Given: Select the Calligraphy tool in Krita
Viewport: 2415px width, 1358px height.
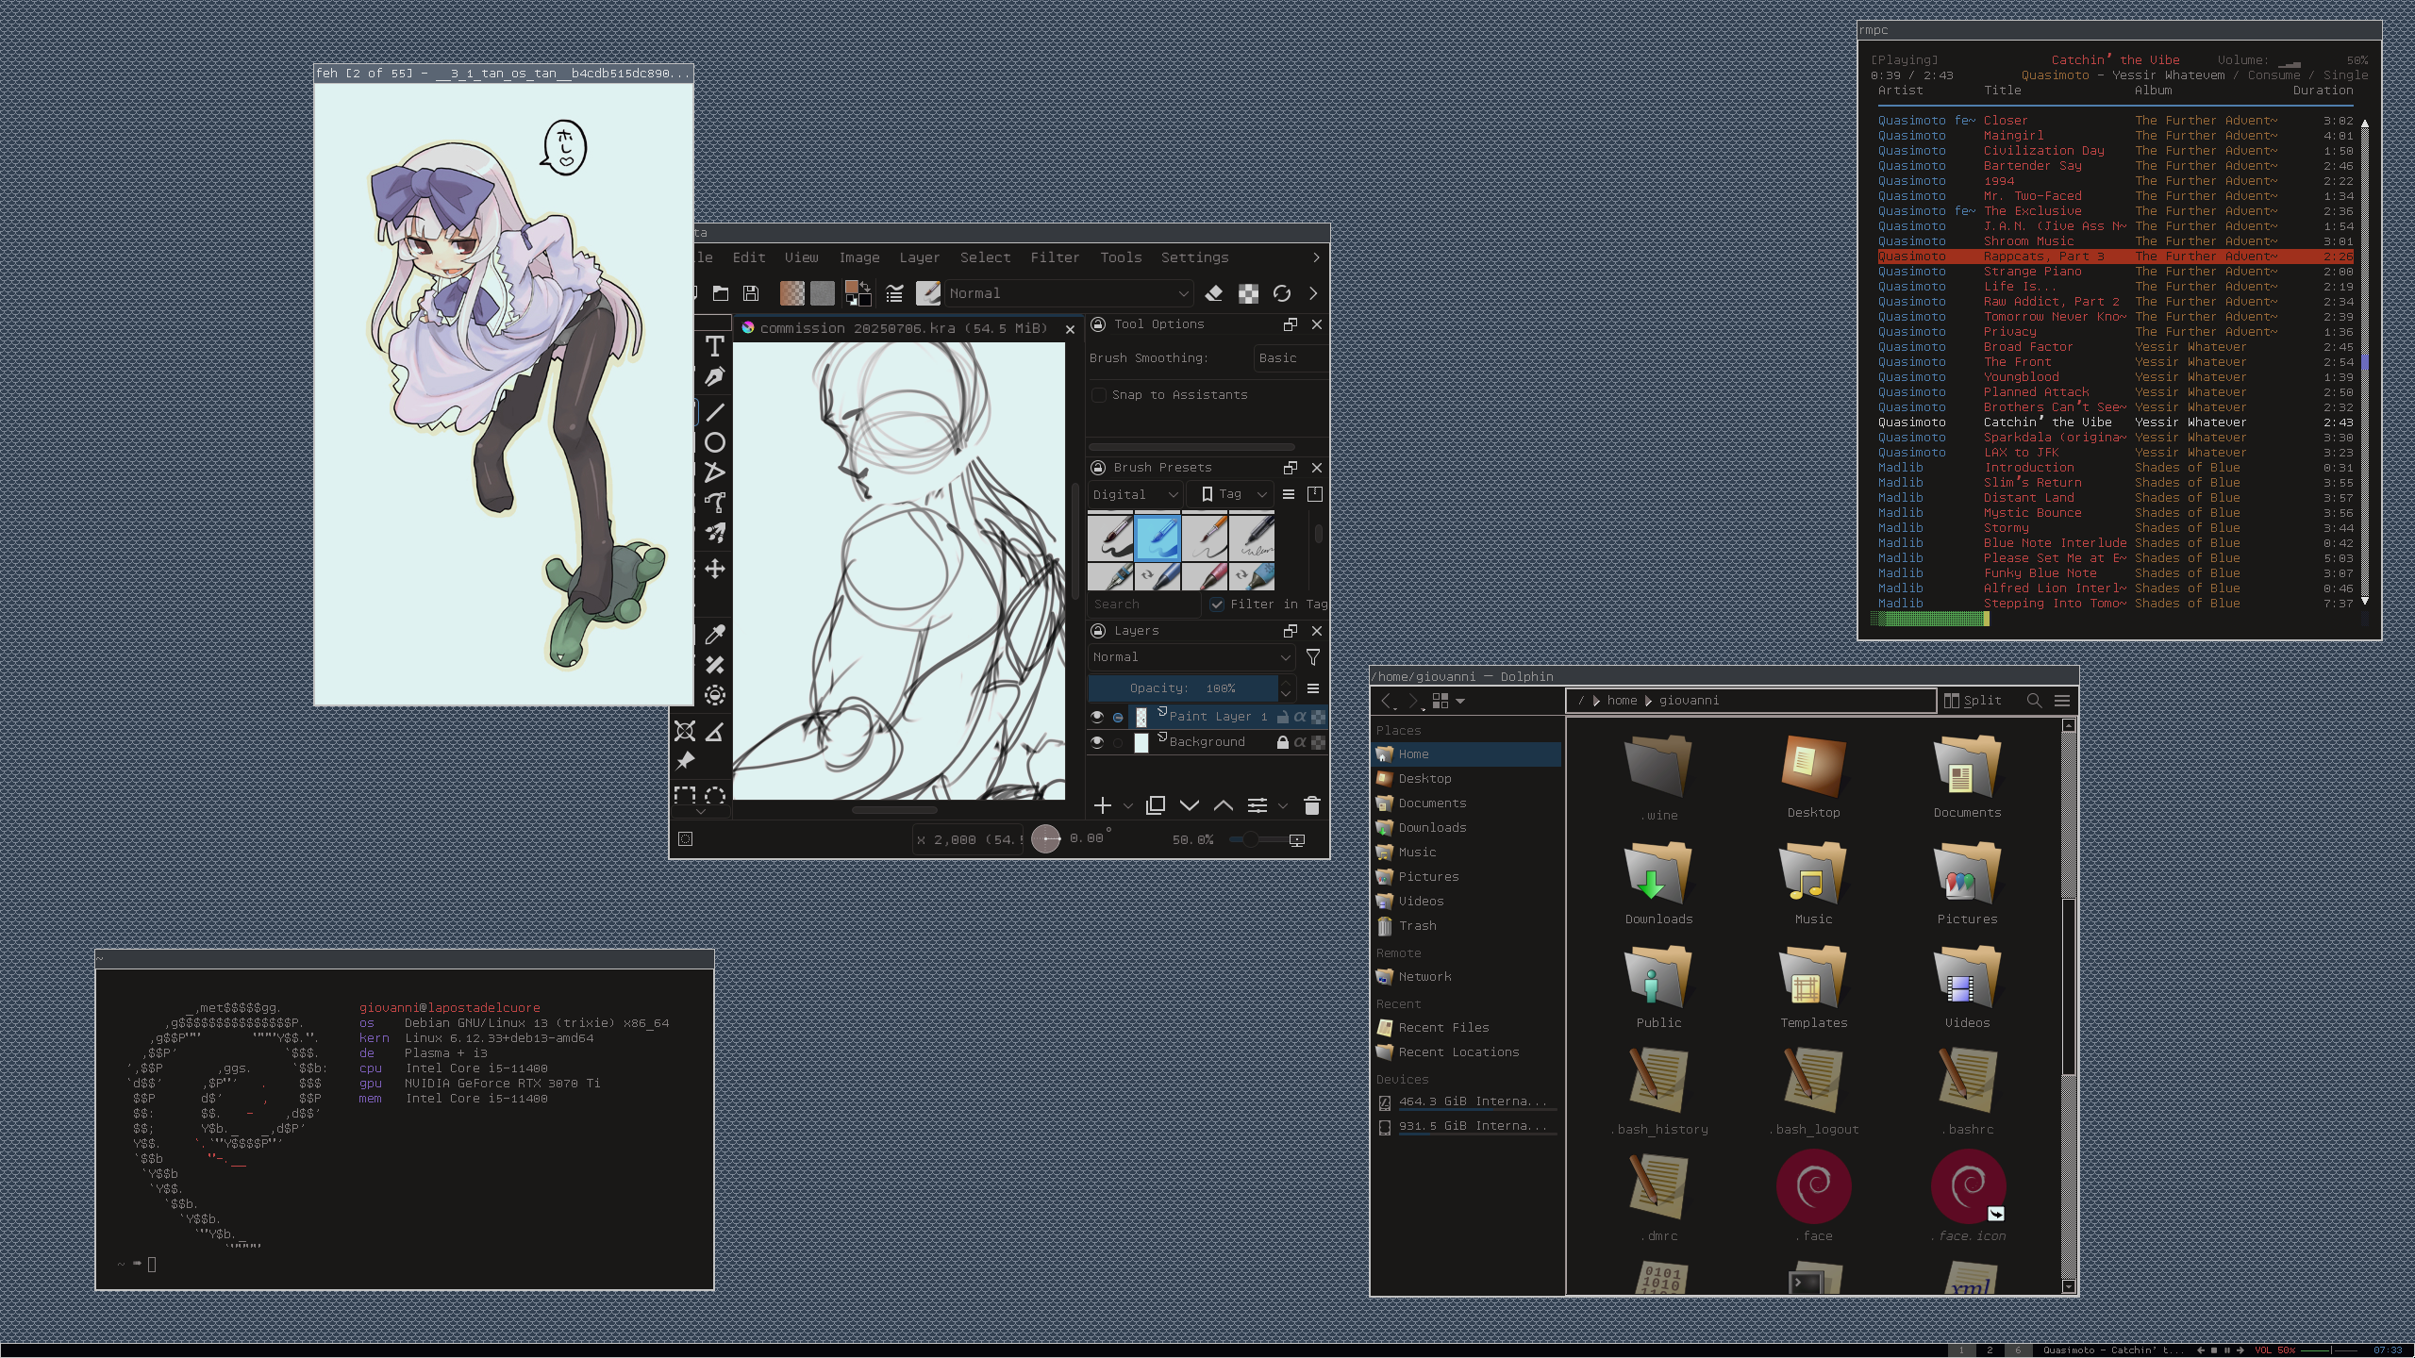Looking at the screenshot, I should pos(715,377).
